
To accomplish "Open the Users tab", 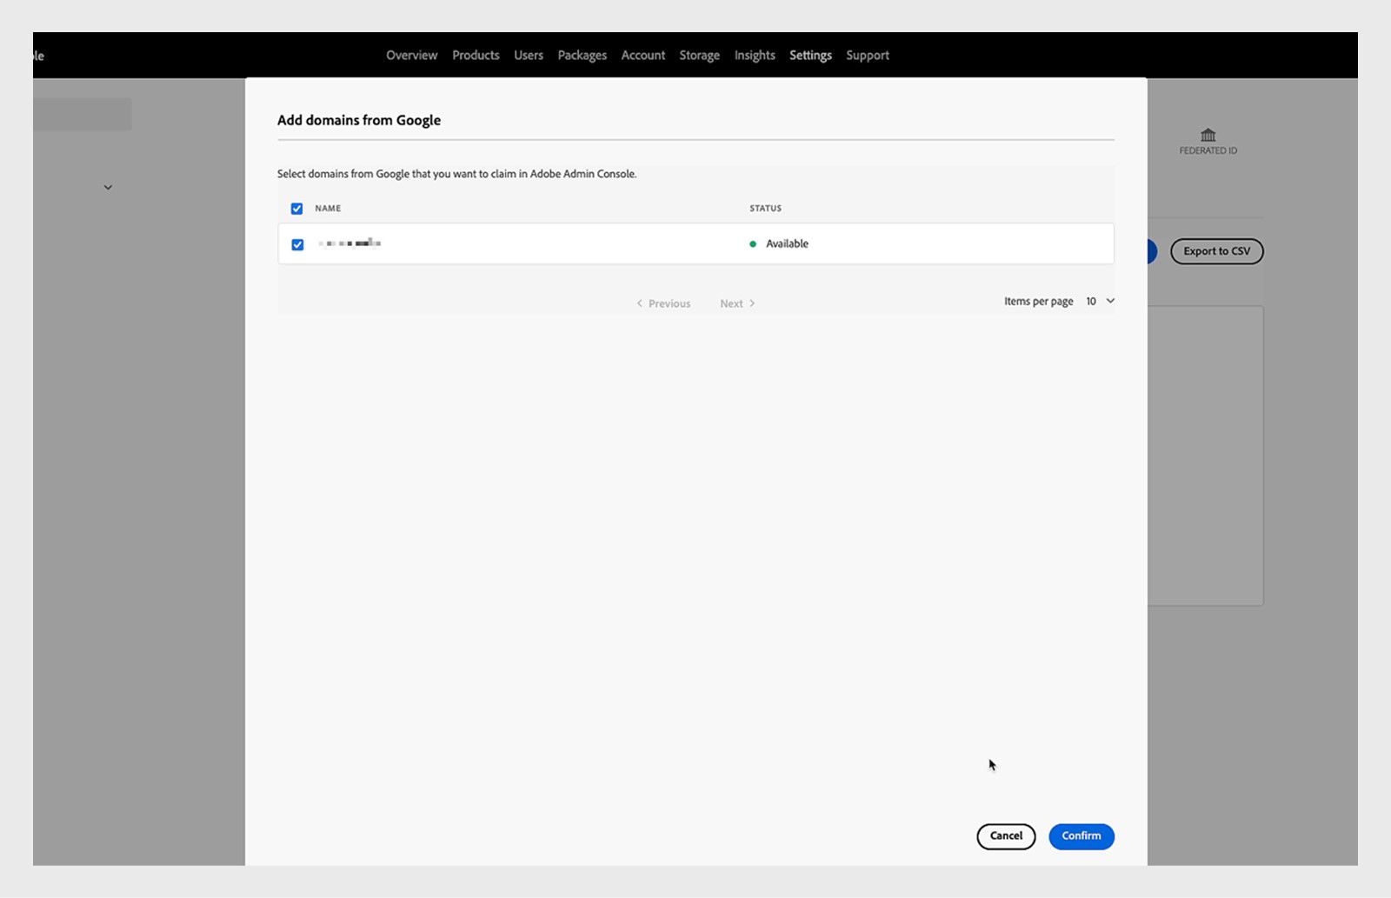I will 529,56.
